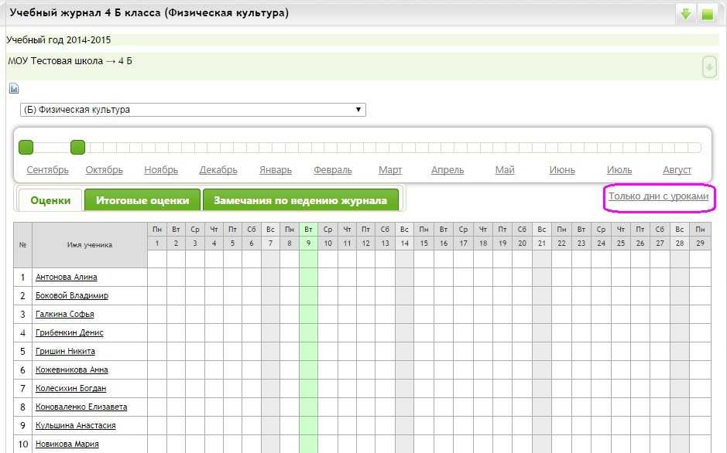
Task: Open student Антонова Алина's profile link
Action: (67, 278)
